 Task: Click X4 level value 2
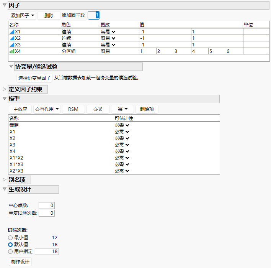point(165,51)
